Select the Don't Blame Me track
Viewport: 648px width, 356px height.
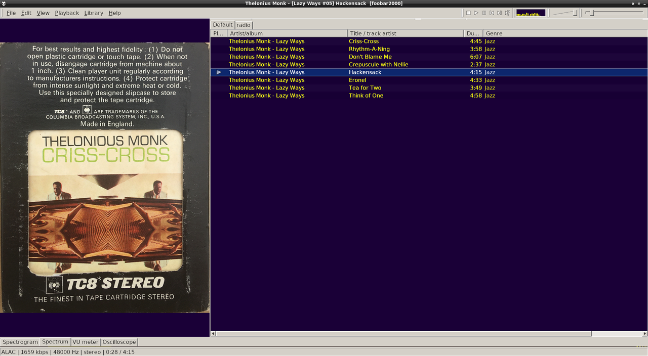coord(429,57)
